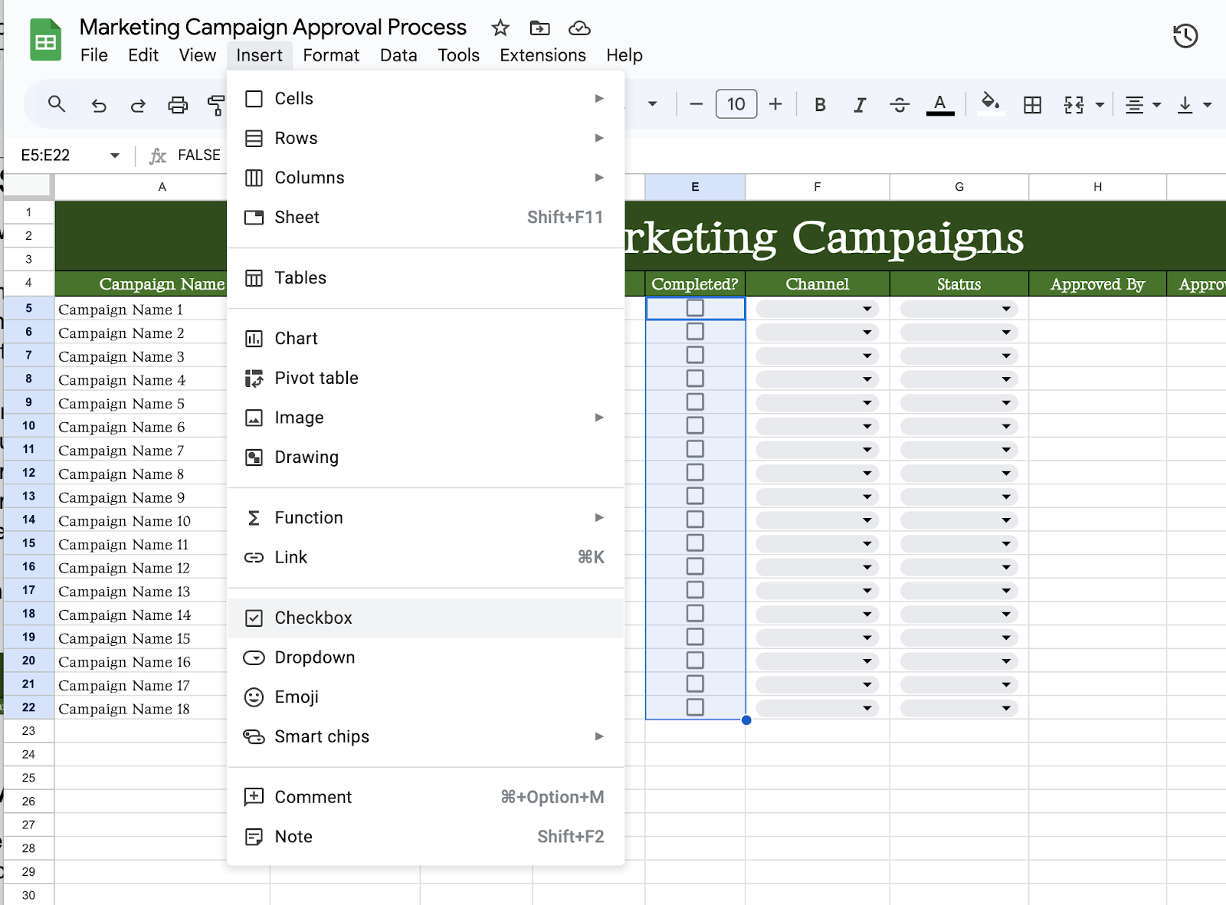Check Completed box for Campaign Name 1
The image size is (1226, 905).
pyautogui.click(x=695, y=308)
